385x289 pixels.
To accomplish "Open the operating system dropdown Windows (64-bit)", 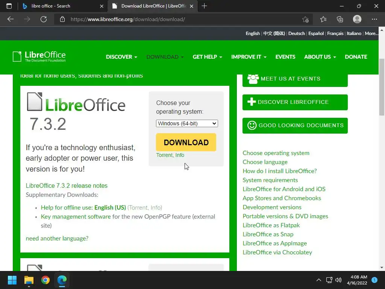I will pos(187,123).
